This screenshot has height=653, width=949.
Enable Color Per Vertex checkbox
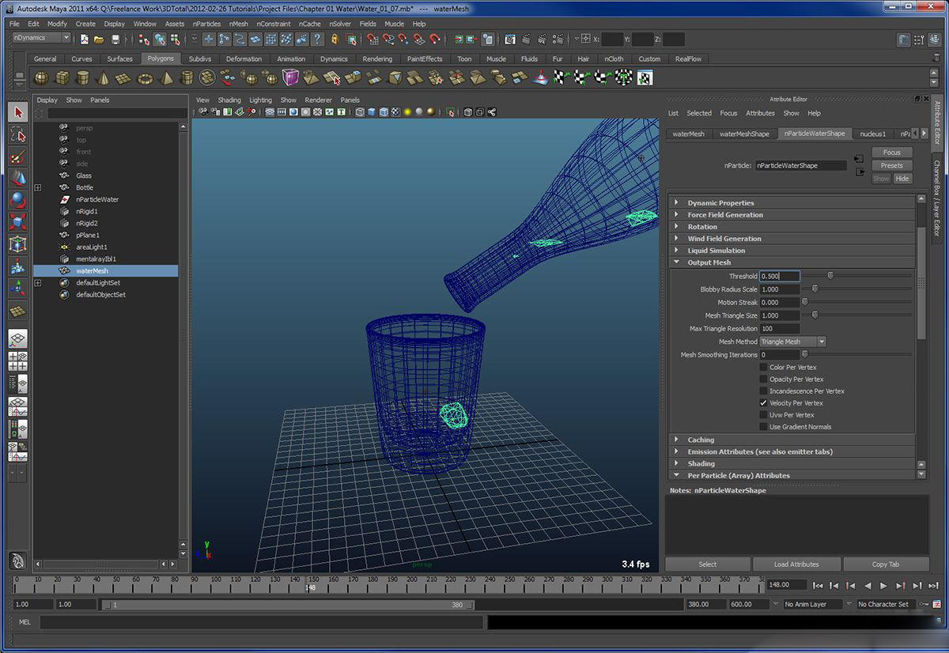pos(763,367)
